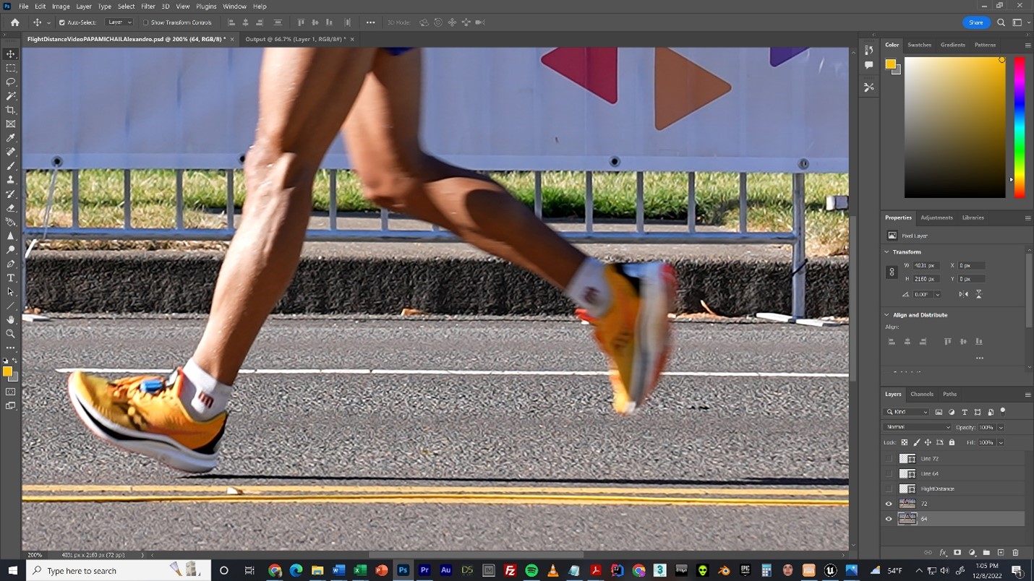Uncheck the Auto-Select checkbox

[61, 22]
